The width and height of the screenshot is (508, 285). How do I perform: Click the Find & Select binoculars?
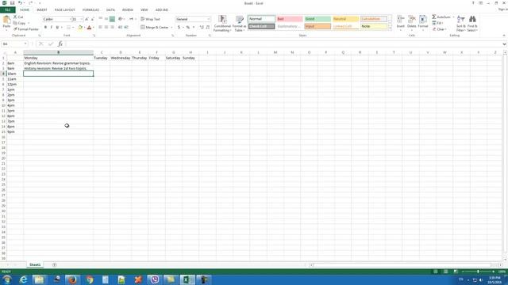[472, 19]
